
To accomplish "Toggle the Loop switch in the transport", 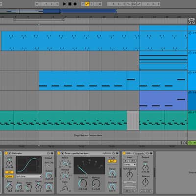I will coord(134,4).
